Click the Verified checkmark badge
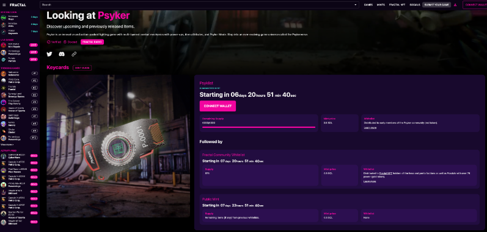The width and height of the screenshot is (487, 232). (48, 42)
